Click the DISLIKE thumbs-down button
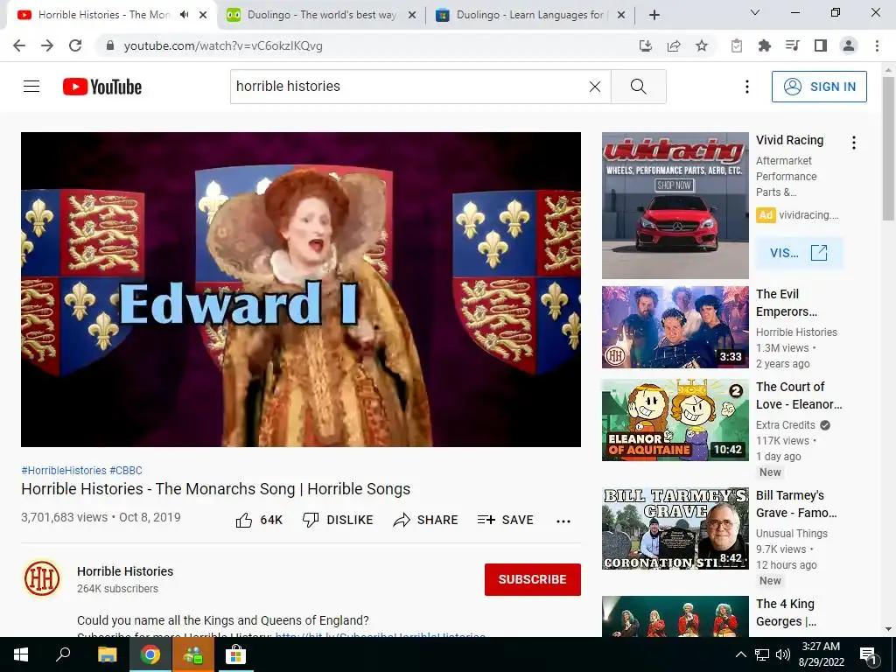The image size is (896, 672). pyautogui.click(x=338, y=520)
